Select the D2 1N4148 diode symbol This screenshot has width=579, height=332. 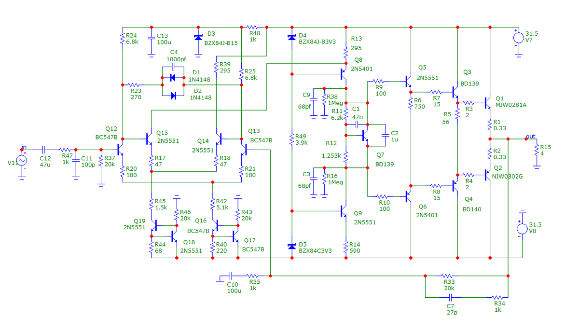pos(173,96)
